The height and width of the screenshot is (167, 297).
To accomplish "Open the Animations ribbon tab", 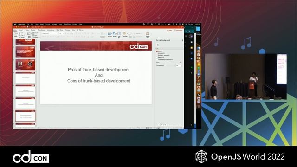I will pyautogui.click(x=51, y=30).
